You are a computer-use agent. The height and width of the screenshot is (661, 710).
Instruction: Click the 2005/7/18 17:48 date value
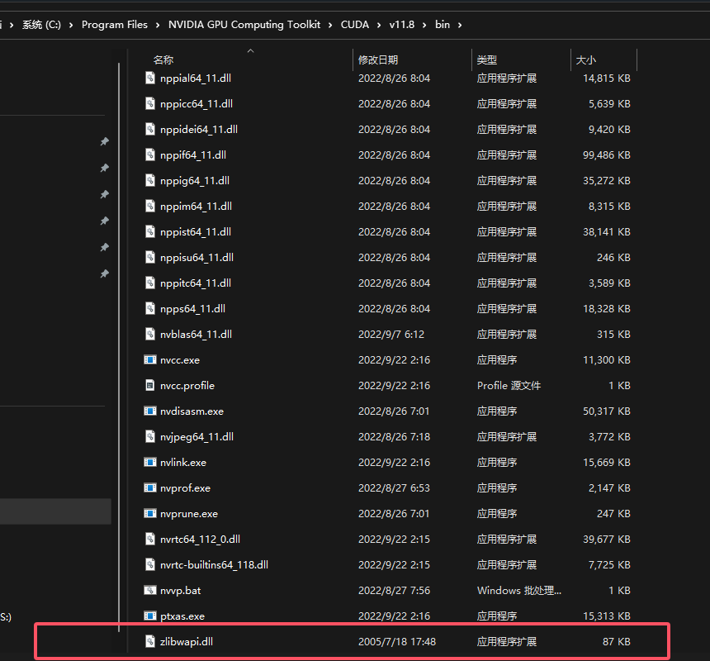pos(397,641)
